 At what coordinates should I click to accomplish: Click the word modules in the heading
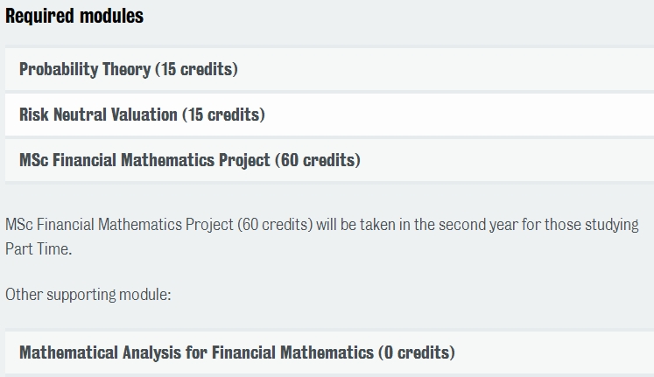pos(112,16)
